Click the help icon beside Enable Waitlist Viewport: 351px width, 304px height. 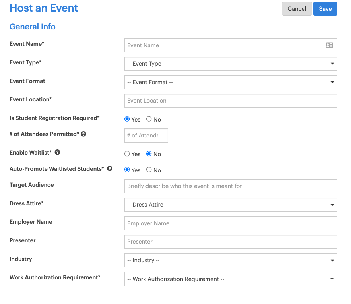[x=57, y=152]
